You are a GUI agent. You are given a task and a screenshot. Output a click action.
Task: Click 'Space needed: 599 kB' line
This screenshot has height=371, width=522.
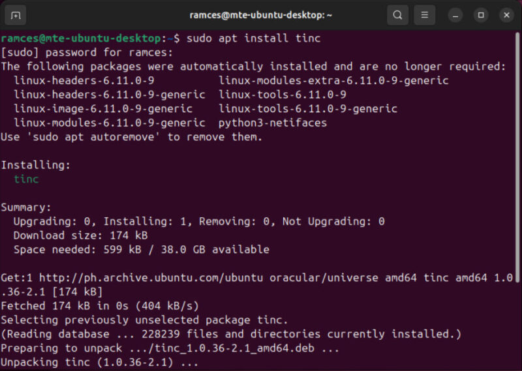point(142,250)
